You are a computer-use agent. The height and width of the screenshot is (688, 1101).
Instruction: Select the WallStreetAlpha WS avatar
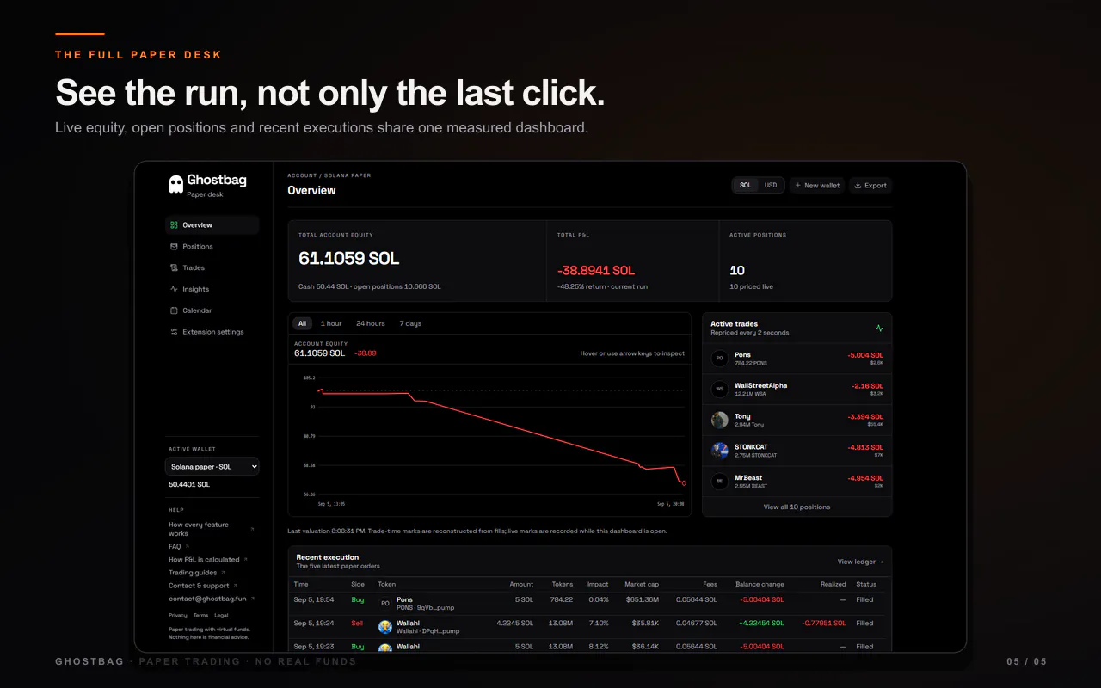click(x=720, y=390)
